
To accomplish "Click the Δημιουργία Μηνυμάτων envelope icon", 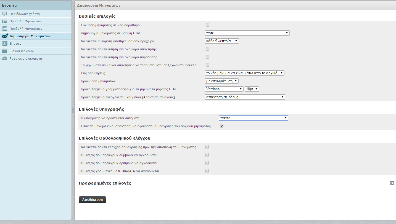I will 5,36.
